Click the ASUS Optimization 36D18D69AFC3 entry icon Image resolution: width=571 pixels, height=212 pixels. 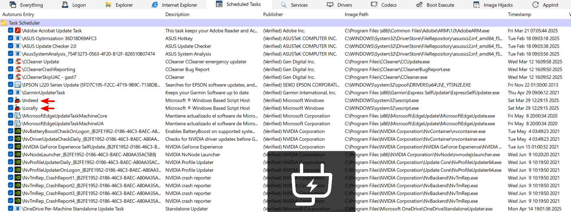coord(18,38)
